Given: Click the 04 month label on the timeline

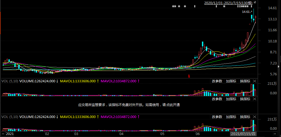Looking at the screenshot, I should (x=121, y=134).
